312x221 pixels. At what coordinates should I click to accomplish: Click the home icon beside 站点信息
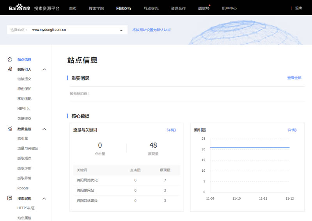[x=10, y=59]
